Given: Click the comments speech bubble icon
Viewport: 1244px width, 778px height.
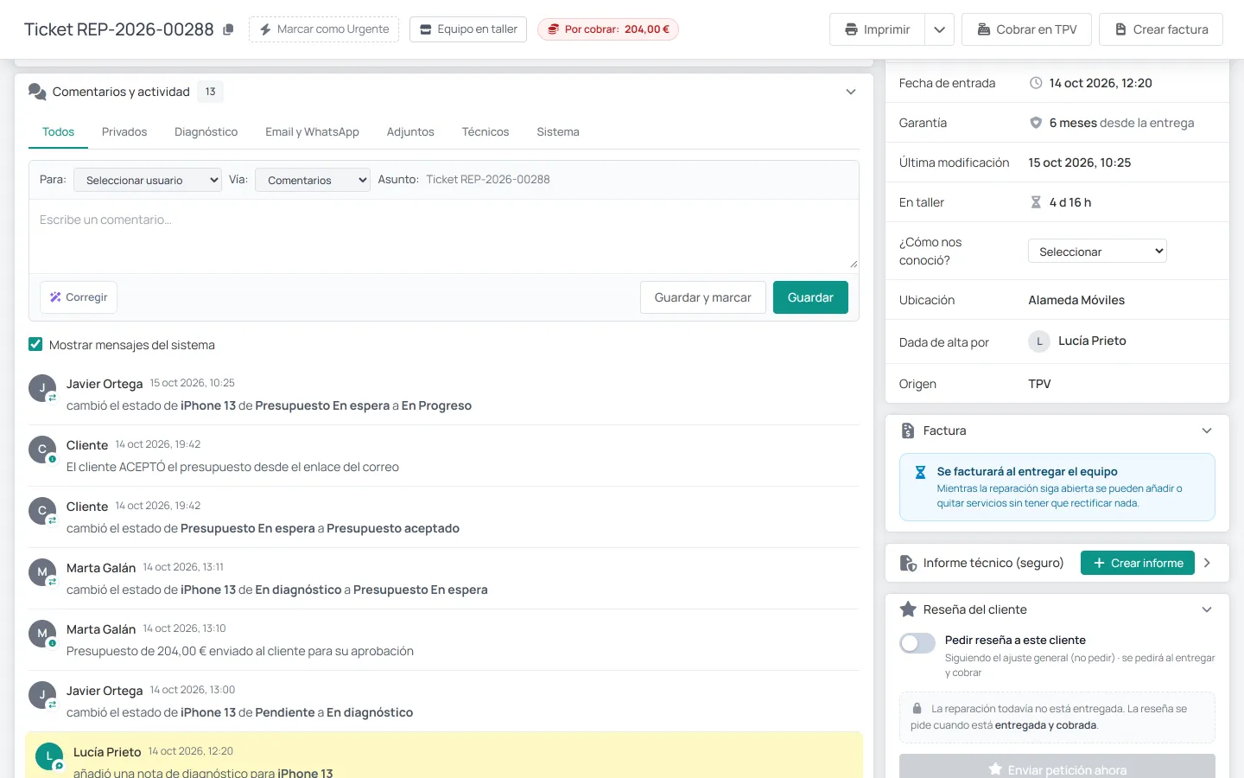Looking at the screenshot, I should (x=37, y=92).
